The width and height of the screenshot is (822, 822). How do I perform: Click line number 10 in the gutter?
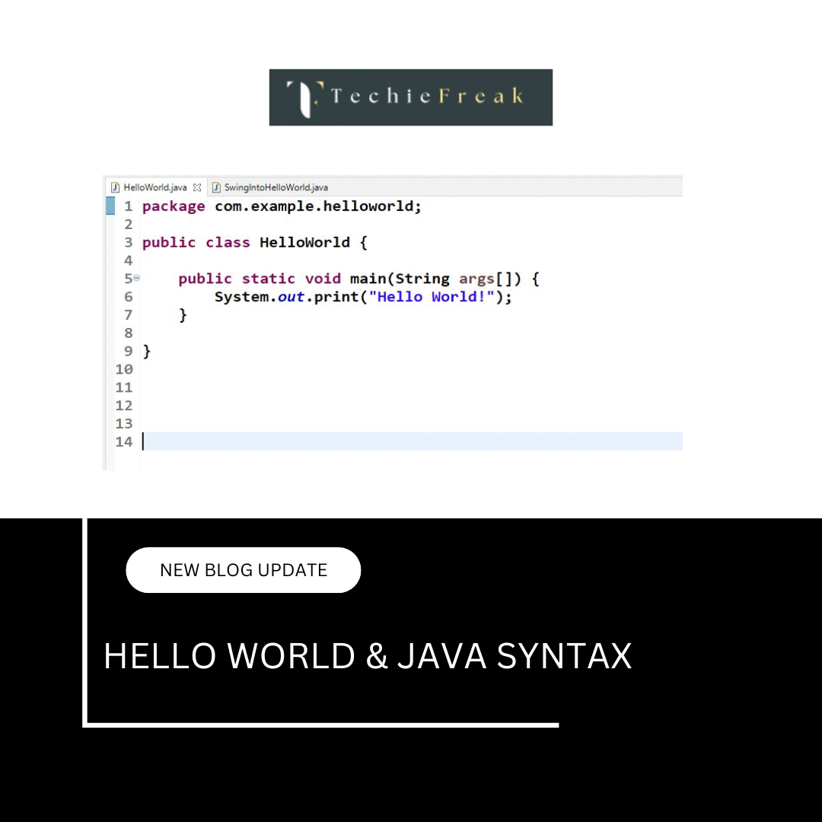coord(124,370)
